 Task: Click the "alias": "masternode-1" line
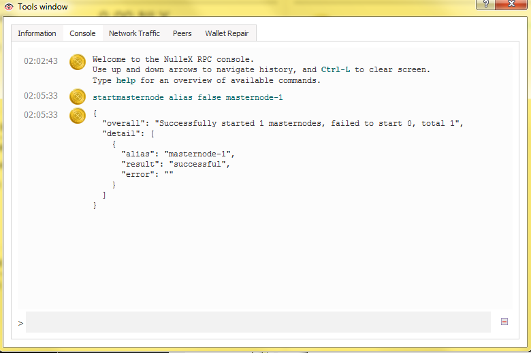[178, 154]
